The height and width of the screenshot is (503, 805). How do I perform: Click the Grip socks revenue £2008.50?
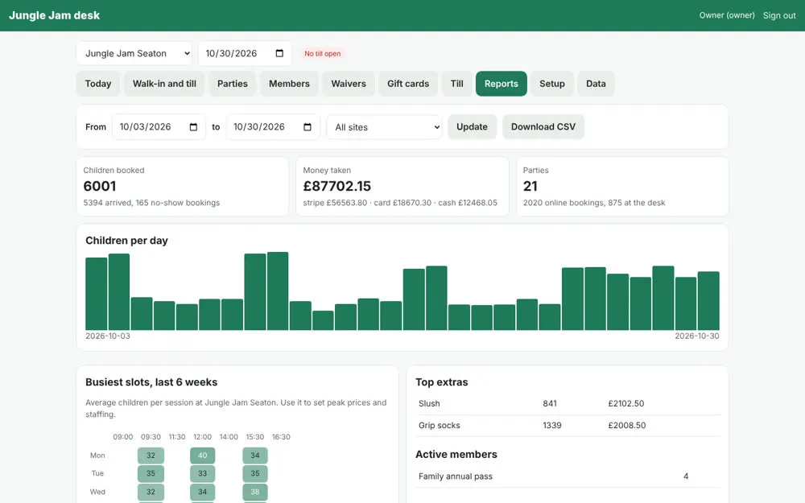tap(627, 426)
